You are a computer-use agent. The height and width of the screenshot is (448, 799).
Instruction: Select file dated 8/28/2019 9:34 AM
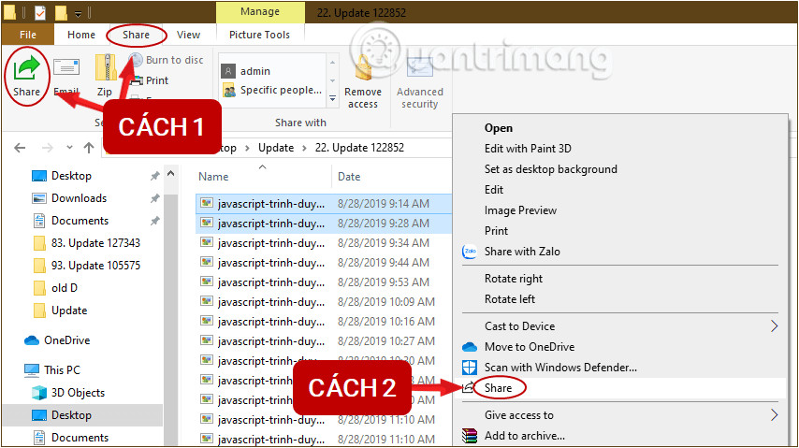324,243
